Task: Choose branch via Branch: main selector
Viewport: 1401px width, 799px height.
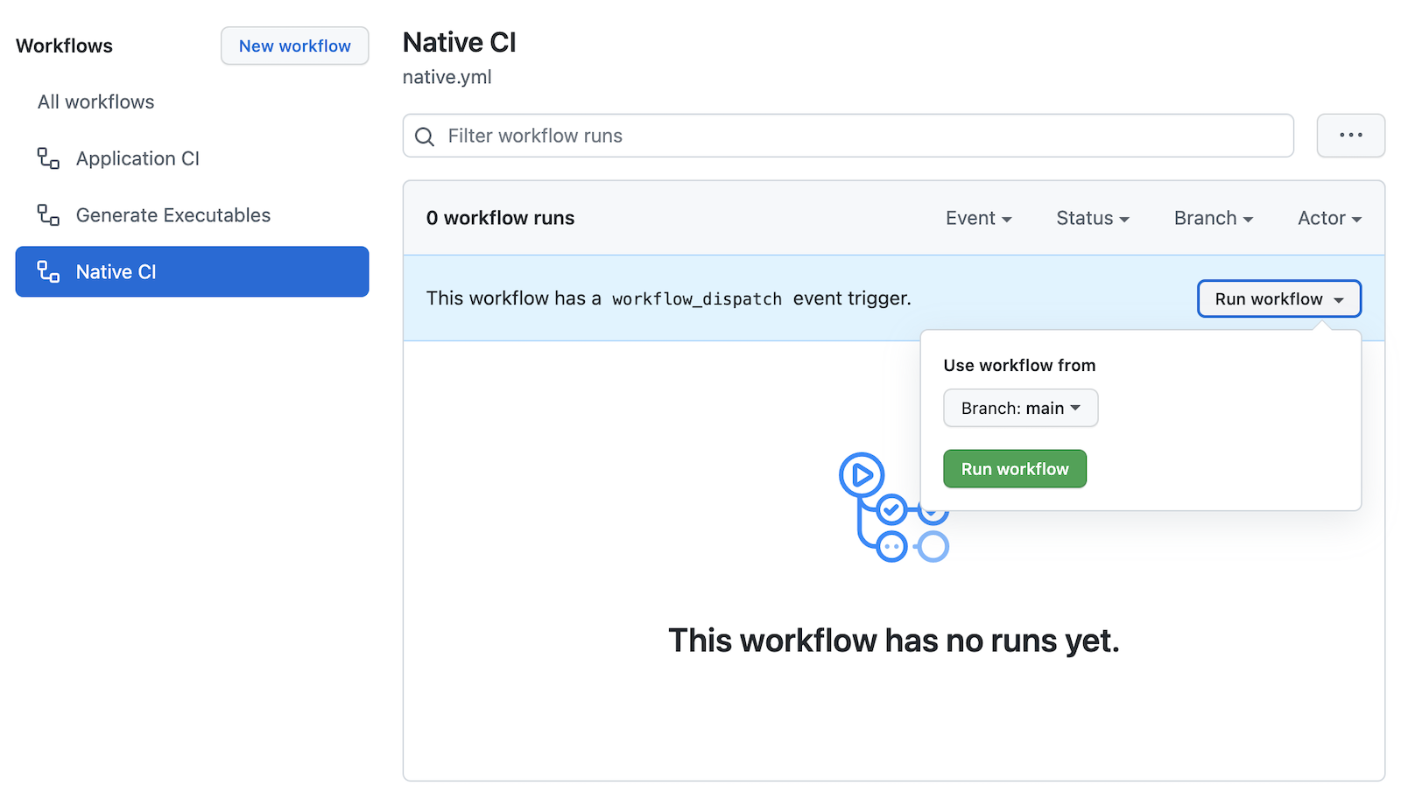Action: click(1020, 409)
